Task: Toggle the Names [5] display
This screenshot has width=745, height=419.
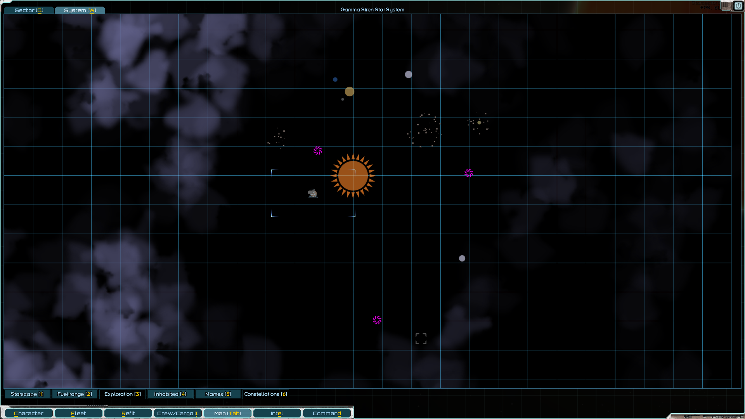Action: pos(218,394)
